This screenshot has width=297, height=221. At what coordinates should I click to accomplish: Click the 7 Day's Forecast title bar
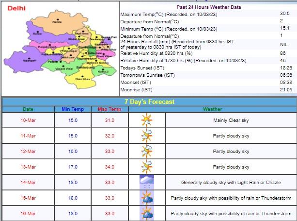point(149,102)
